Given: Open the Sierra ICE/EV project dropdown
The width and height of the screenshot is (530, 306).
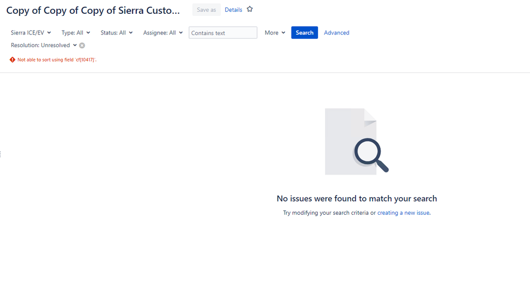Looking at the screenshot, I should [x=30, y=32].
